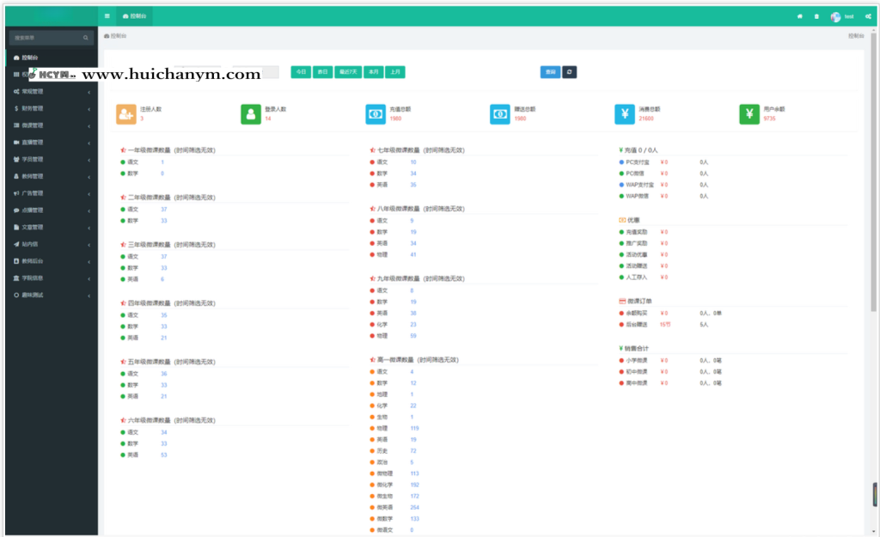Viewport: 880px width, 537px height.
Task: Expand the 财务管理 sidebar menu
Action: pos(52,108)
